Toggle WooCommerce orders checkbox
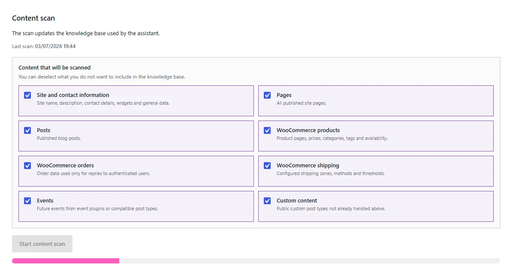The image size is (510, 275). pyautogui.click(x=27, y=166)
